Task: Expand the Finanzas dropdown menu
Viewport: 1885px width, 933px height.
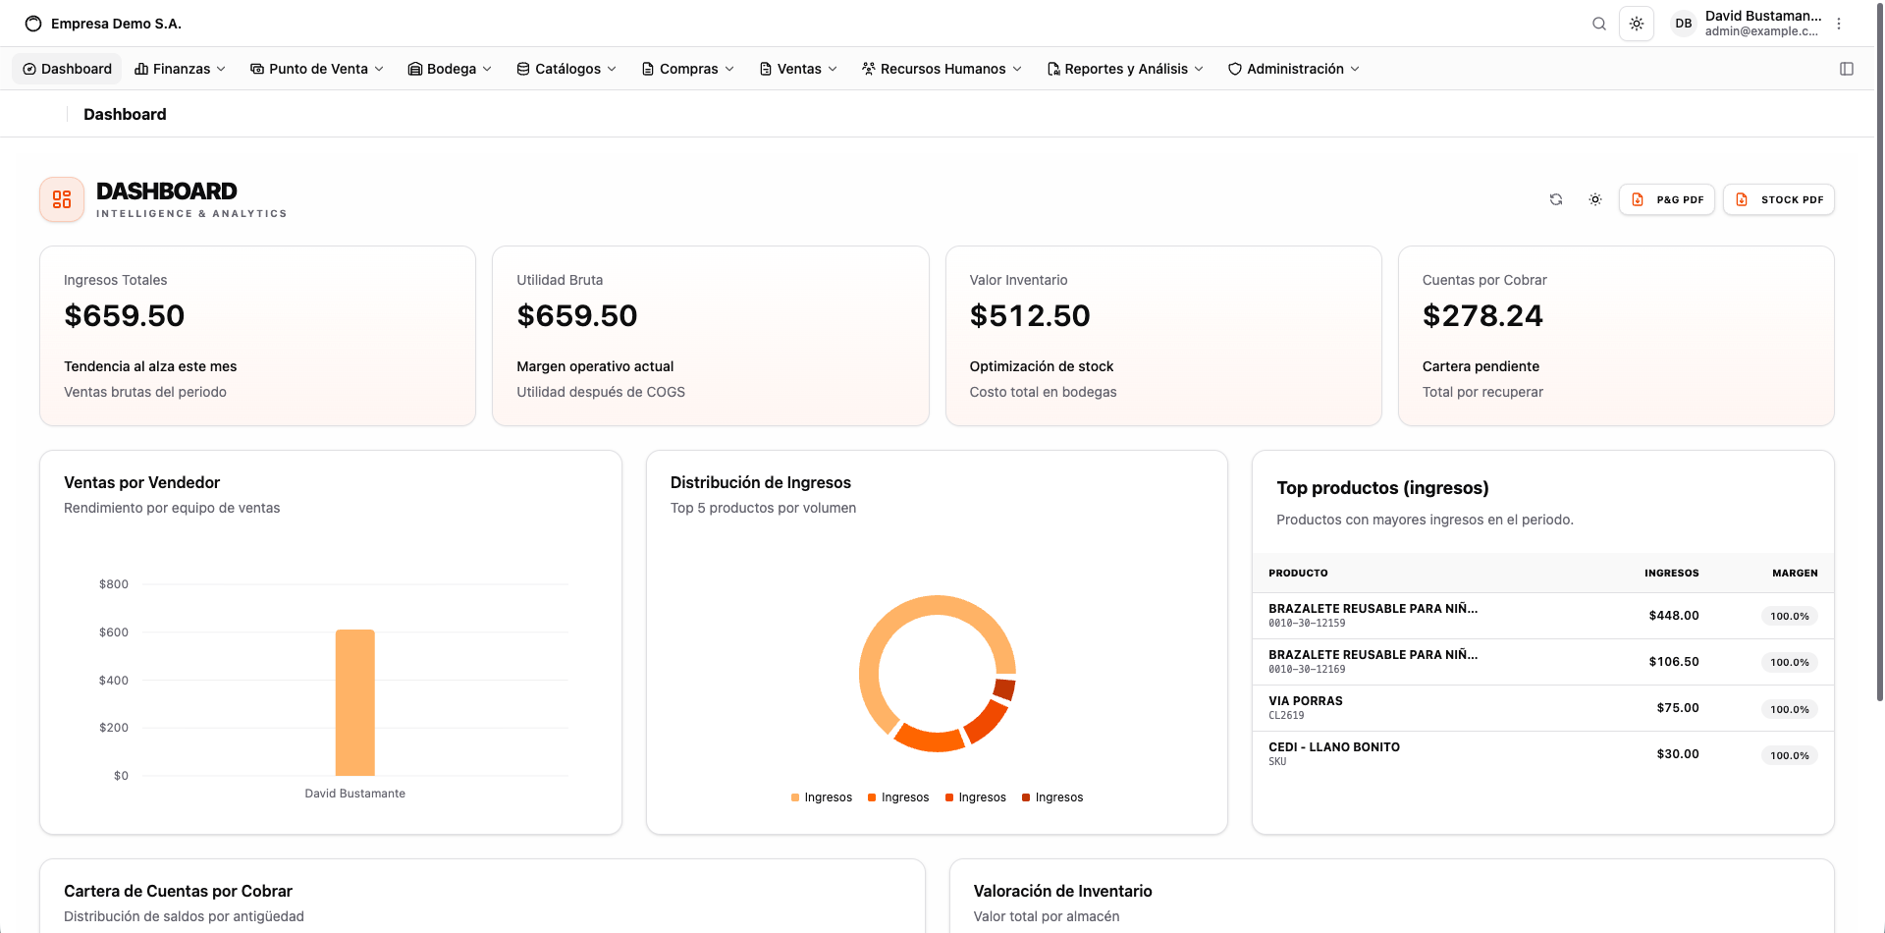Action: (x=180, y=69)
